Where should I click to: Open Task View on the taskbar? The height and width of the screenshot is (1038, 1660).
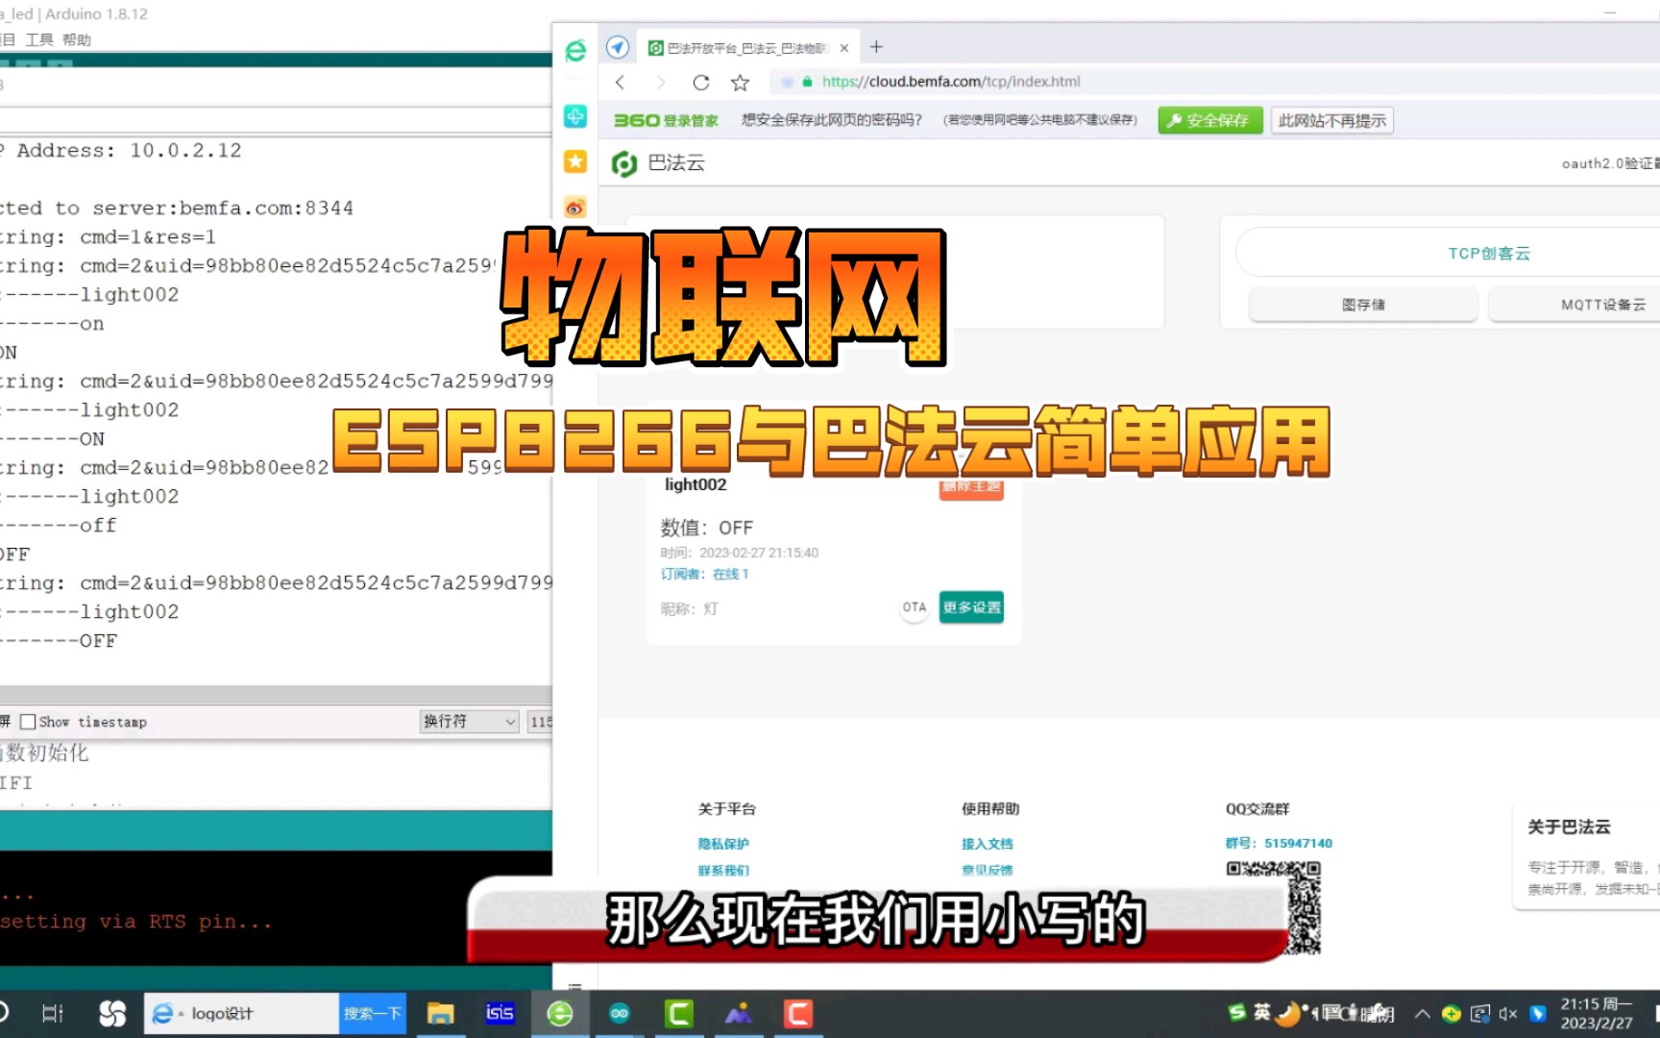[53, 1013]
